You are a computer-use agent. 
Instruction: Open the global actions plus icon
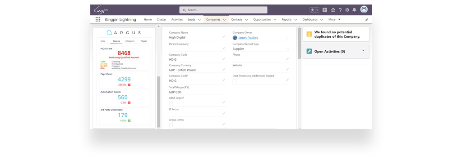click(x=325, y=10)
